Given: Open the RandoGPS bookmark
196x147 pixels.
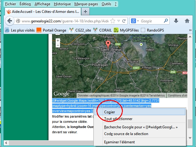Looking at the screenshot, I should tap(152, 30).
